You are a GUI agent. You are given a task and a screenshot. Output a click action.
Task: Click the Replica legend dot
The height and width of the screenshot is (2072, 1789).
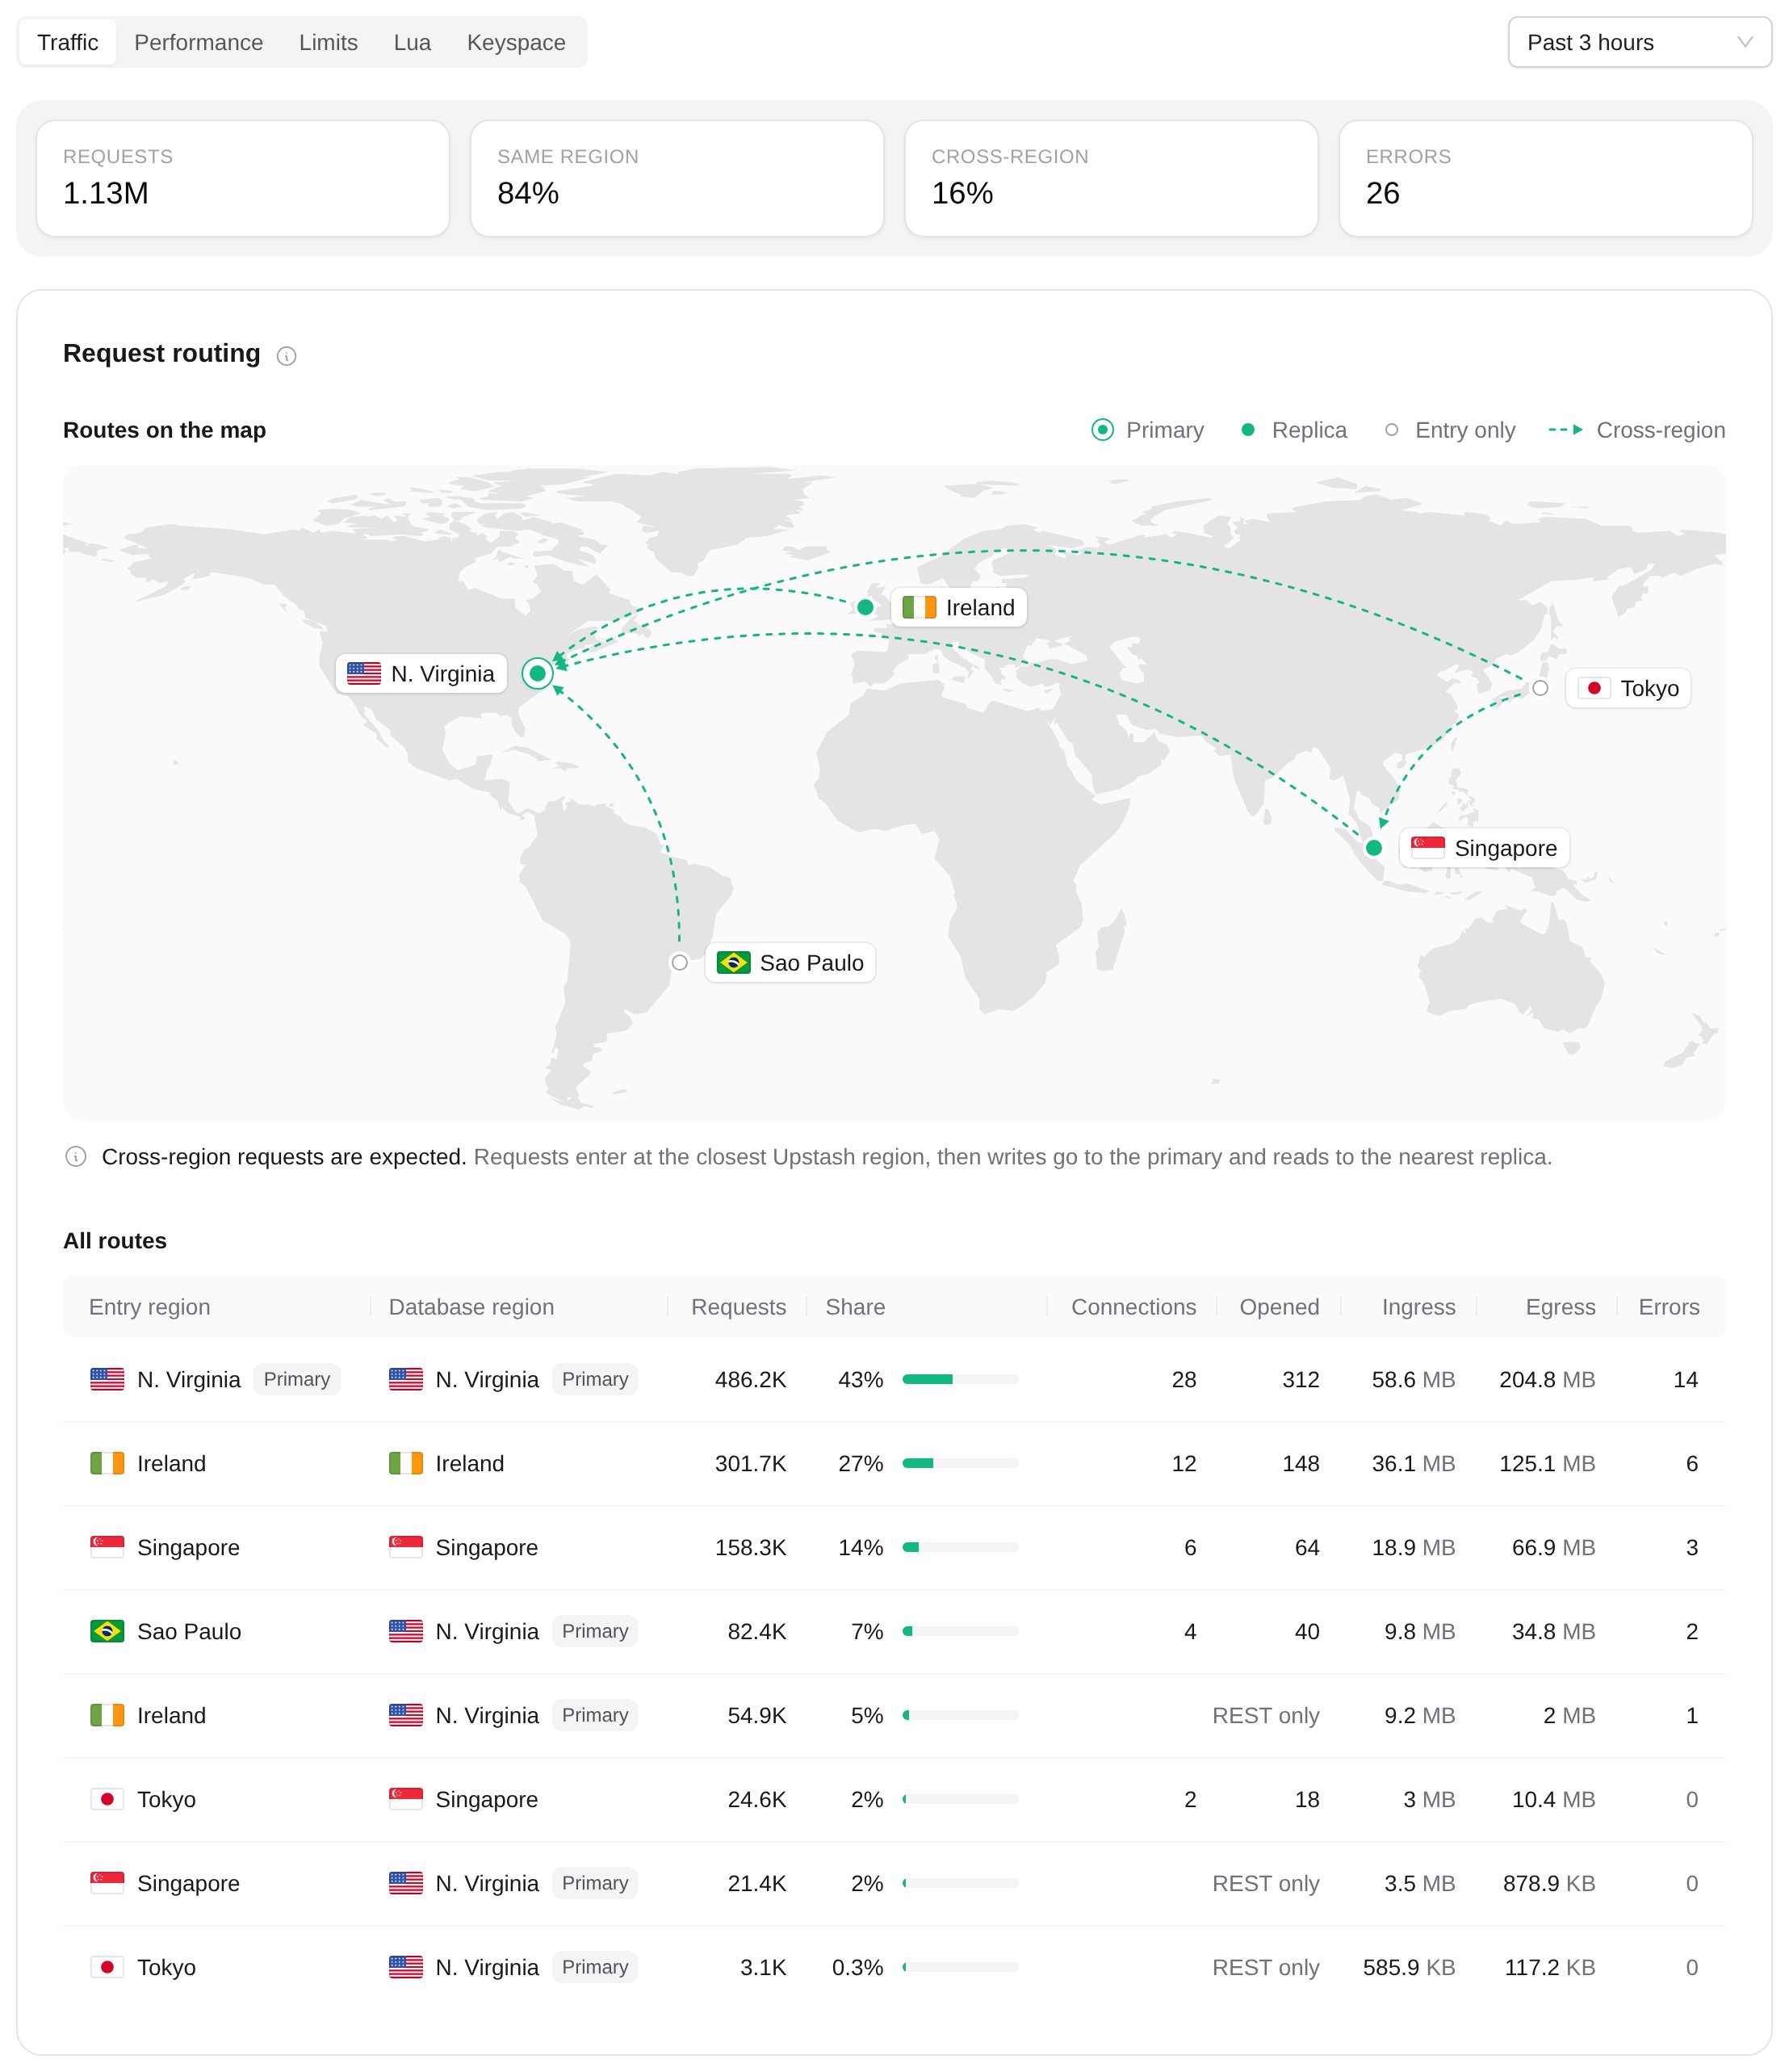click(1247, 430)
